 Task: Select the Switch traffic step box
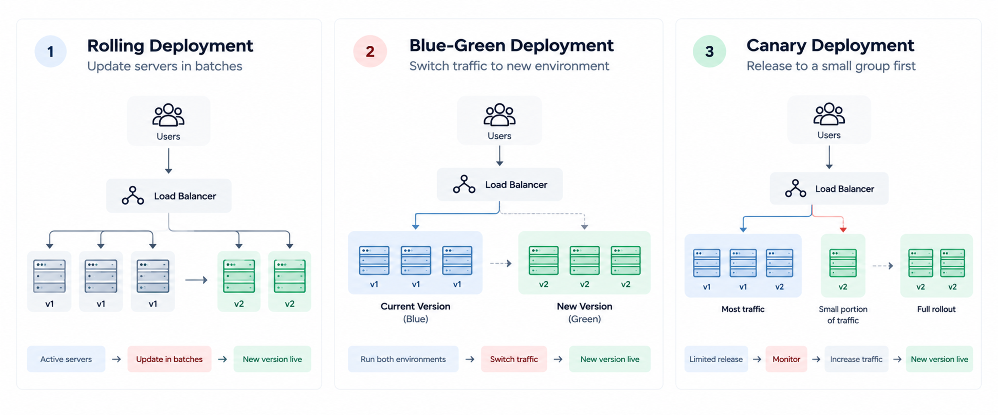click(514, 359)
